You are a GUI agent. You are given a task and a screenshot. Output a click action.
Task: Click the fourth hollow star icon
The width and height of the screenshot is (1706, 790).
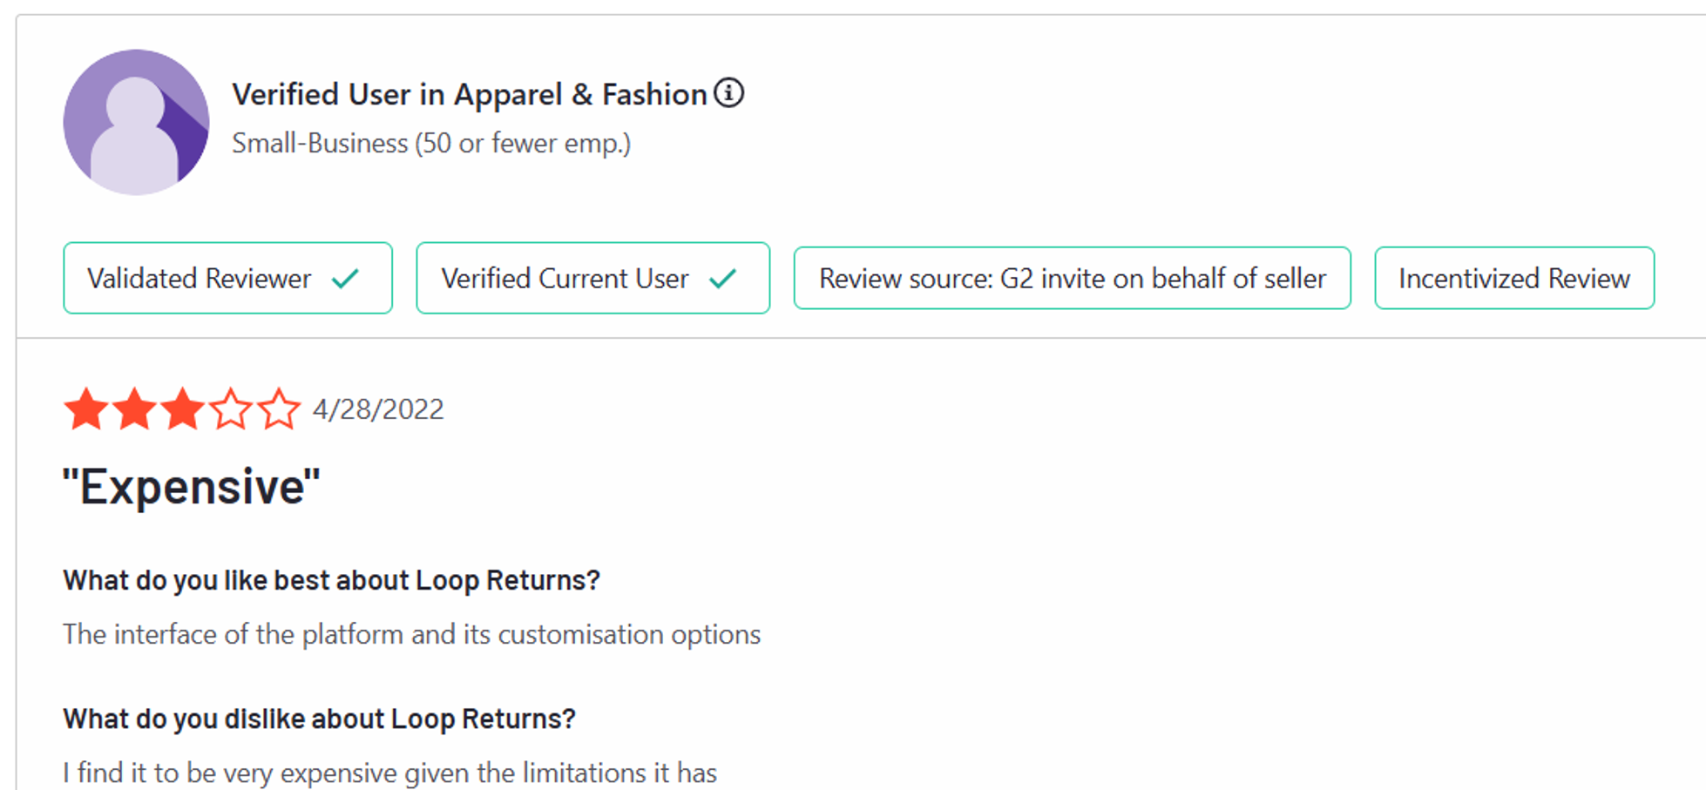[x=230, y=408]
